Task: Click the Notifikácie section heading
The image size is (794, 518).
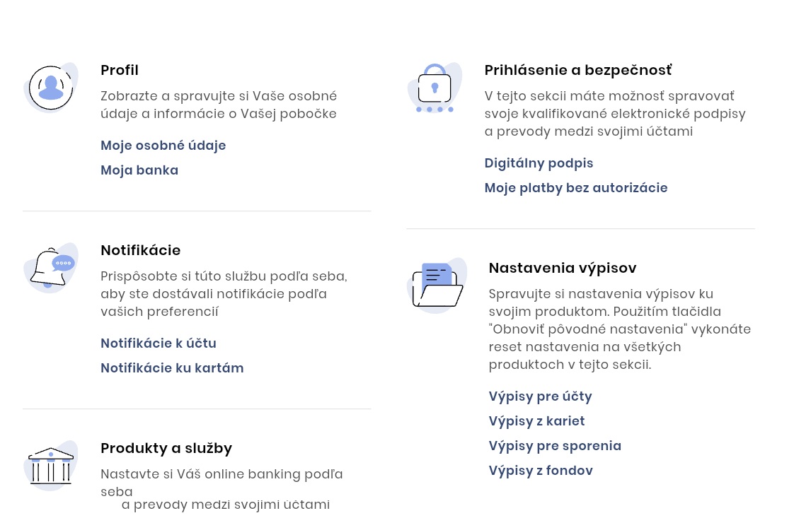Action: (140, 250)
